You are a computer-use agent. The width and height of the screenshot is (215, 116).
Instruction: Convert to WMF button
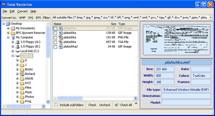[22, 18]
